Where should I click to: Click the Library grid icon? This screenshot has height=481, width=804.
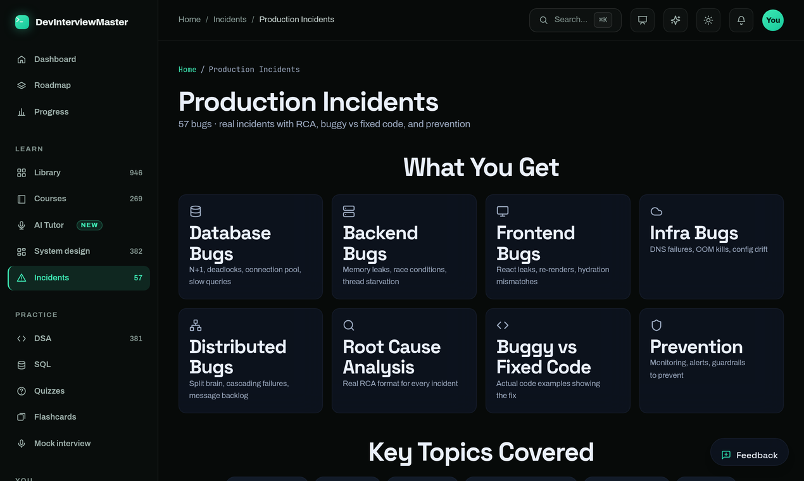coord(22,173)
